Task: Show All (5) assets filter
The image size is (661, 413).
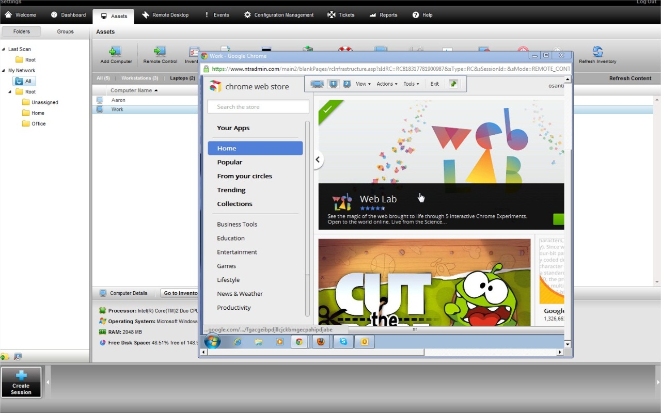Action: pyautogui.click(x=103, y=78)
